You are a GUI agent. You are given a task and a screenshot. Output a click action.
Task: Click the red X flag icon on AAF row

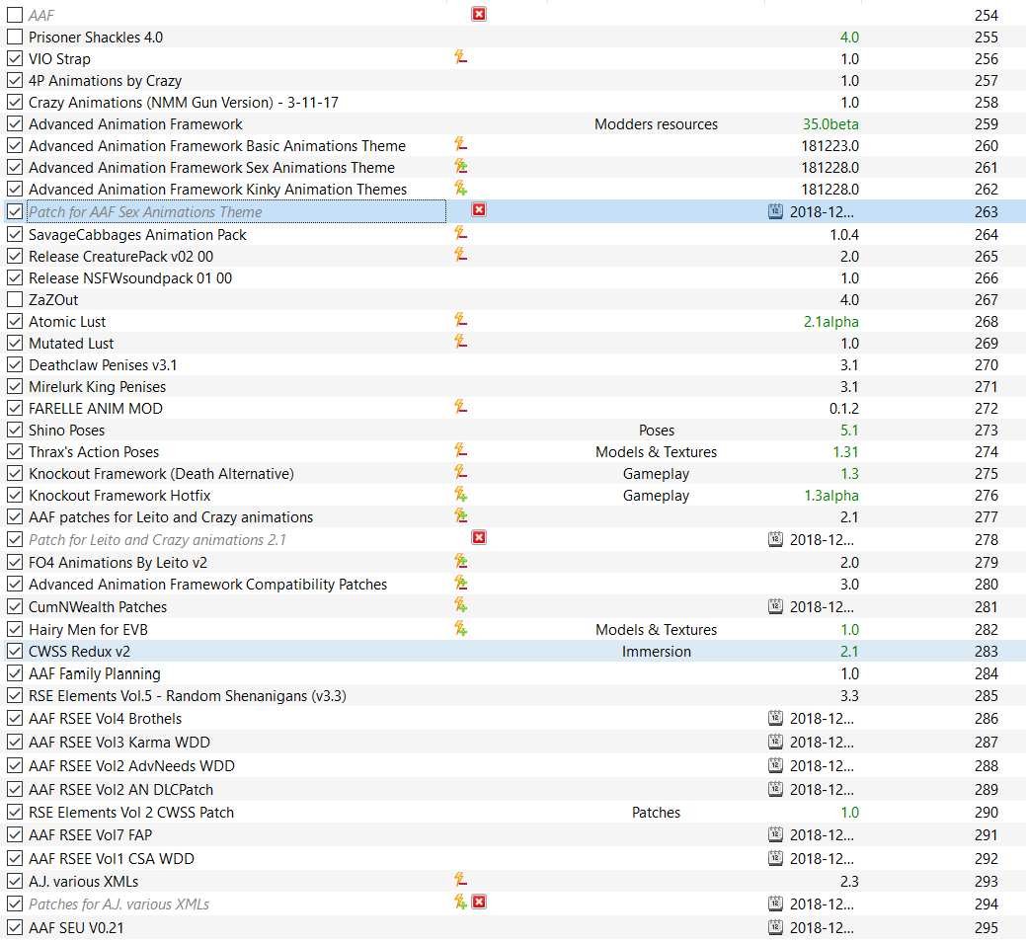point(479,14)
